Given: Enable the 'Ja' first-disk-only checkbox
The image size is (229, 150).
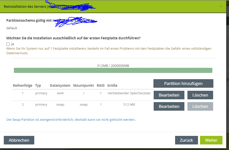Looking at the screenshot, I should coord(8,44).
